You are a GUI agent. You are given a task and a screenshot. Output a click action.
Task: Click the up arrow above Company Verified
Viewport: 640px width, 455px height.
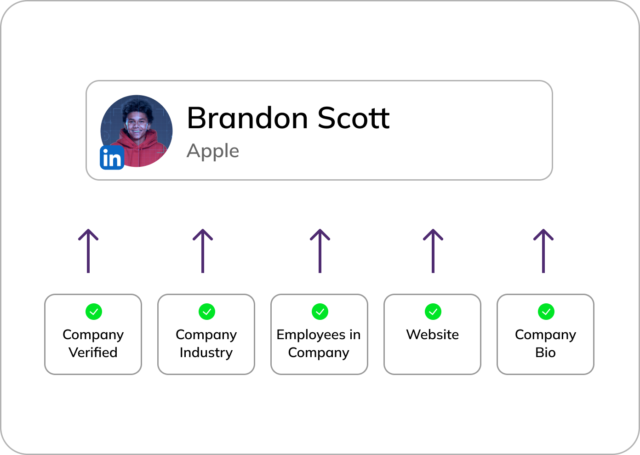(88, 251)
